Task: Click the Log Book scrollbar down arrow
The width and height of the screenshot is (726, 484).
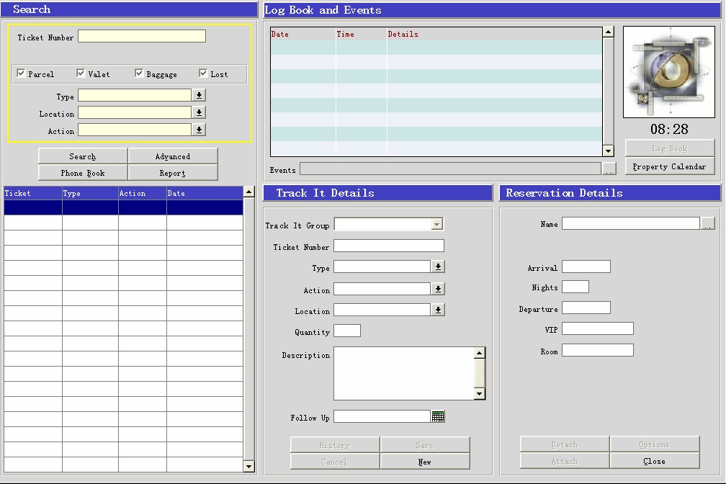Action: 609,151
